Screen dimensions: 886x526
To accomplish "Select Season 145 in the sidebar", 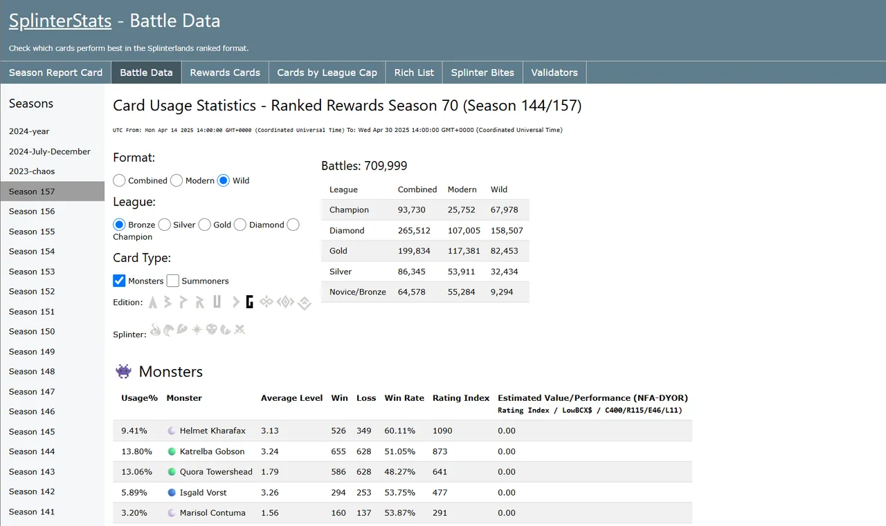I will click(53, 432).
